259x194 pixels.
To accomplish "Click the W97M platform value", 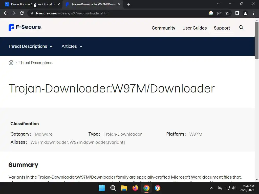I will coord(196,134).
